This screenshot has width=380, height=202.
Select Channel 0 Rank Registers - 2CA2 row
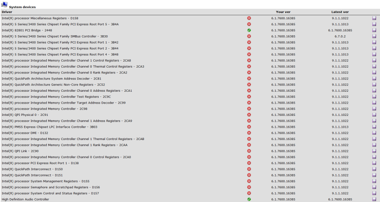click(190, 72)
